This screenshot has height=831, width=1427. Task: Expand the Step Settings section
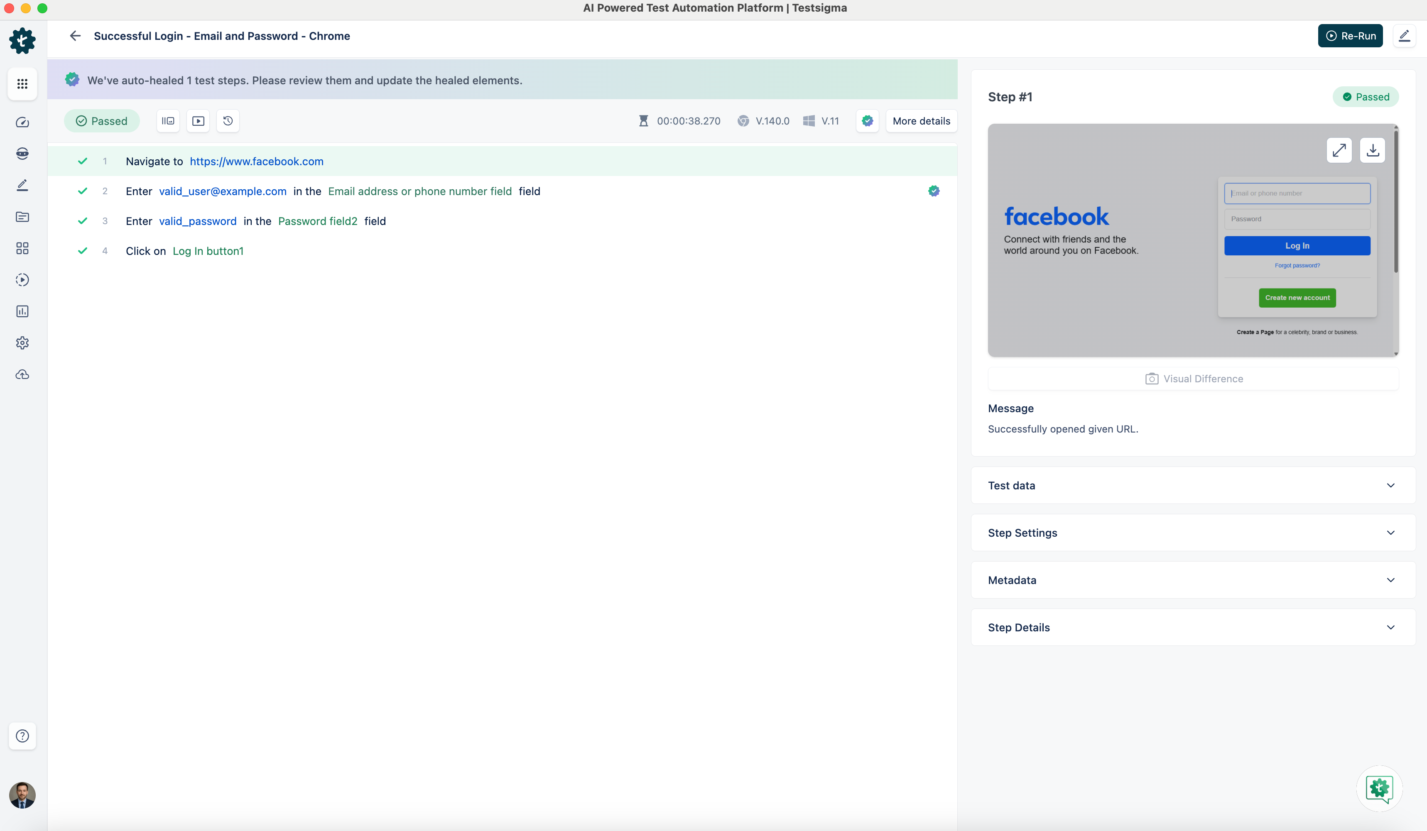[x=1193, y=533]
